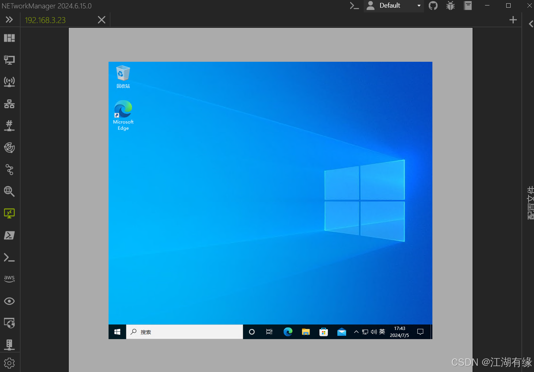The height and width of the screenshot is (372, 534).
Task: Open the settings gear icon
Action: [10, 363]
